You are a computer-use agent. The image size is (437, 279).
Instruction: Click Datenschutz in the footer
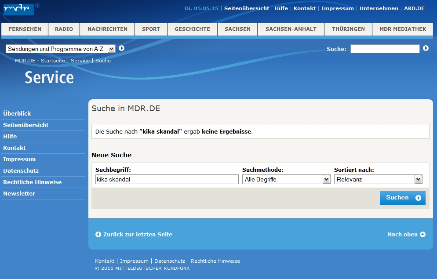(170, 261)
